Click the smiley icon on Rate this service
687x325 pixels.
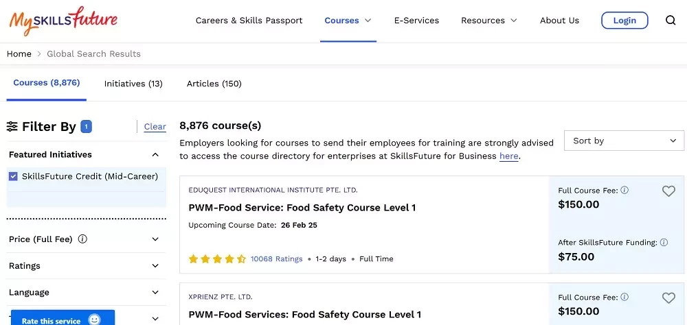tap(94, 320)
